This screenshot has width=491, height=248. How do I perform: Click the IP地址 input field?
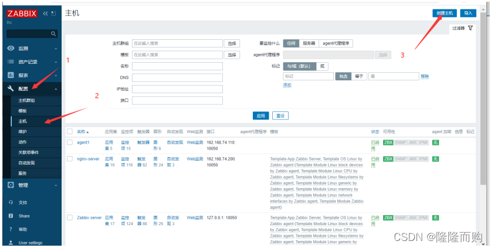click(177, 89)
